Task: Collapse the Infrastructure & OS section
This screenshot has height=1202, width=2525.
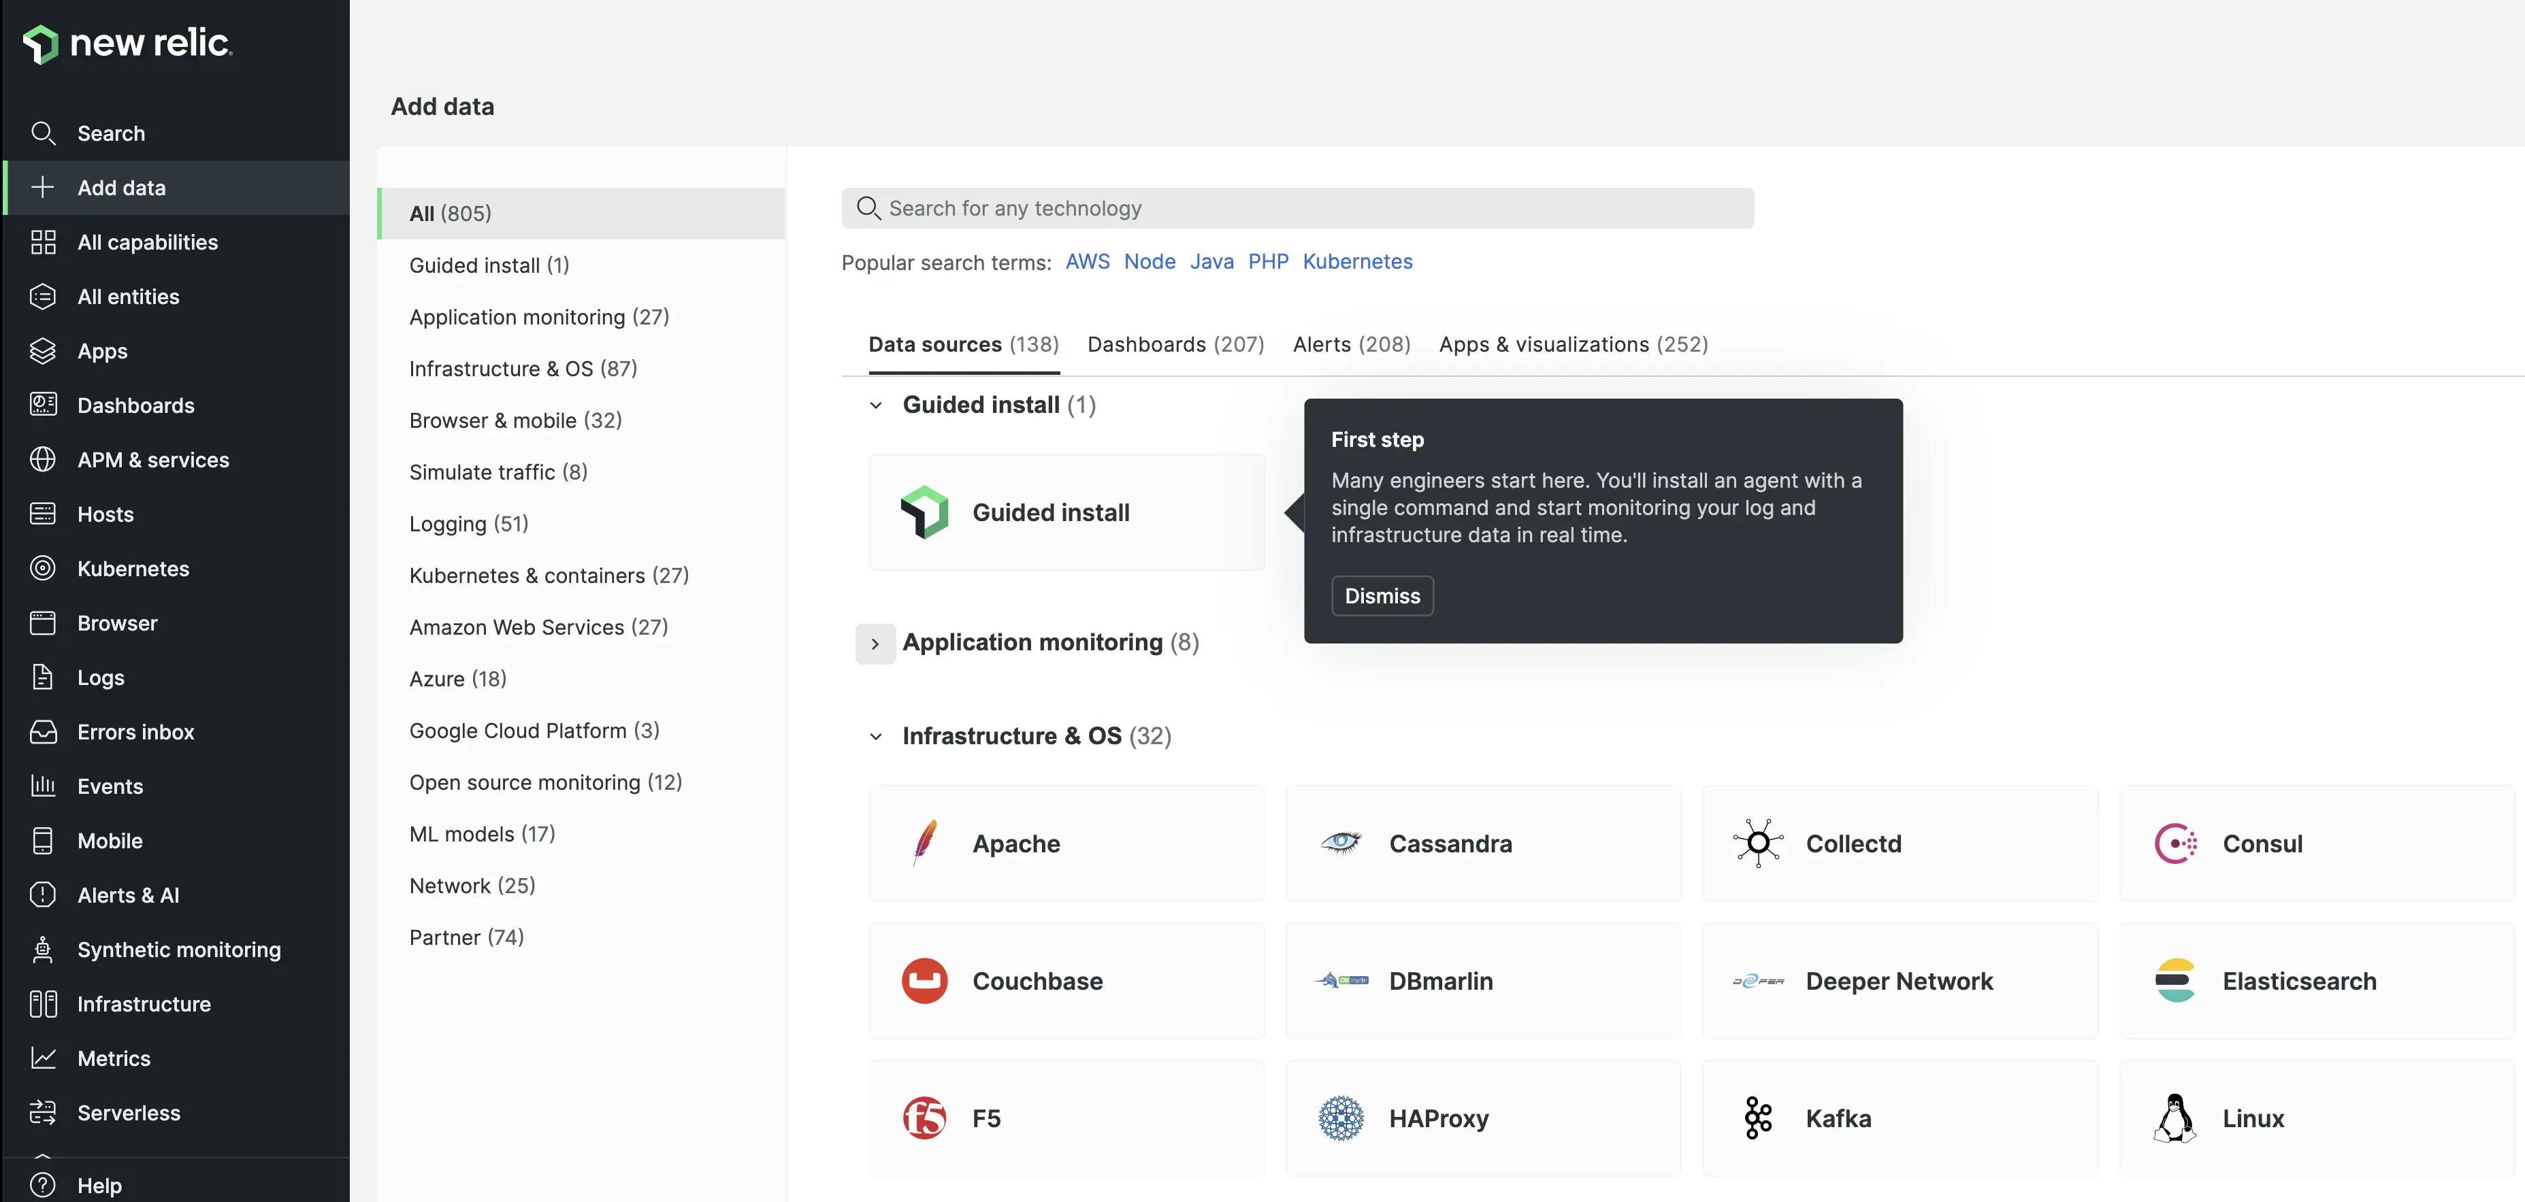Action: point(875,737)
